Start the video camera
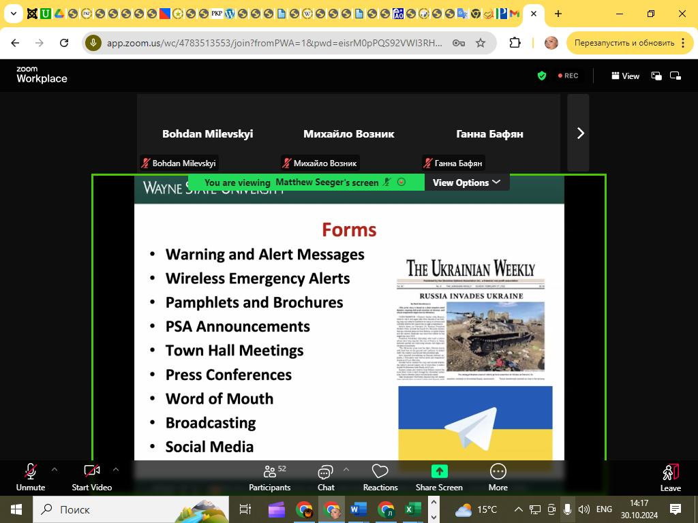 pyautogui.click(x=91, y=477)
